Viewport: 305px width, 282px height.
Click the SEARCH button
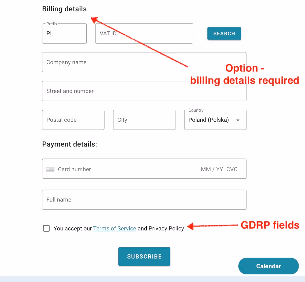pyautogui.click(x=224, y=34)
